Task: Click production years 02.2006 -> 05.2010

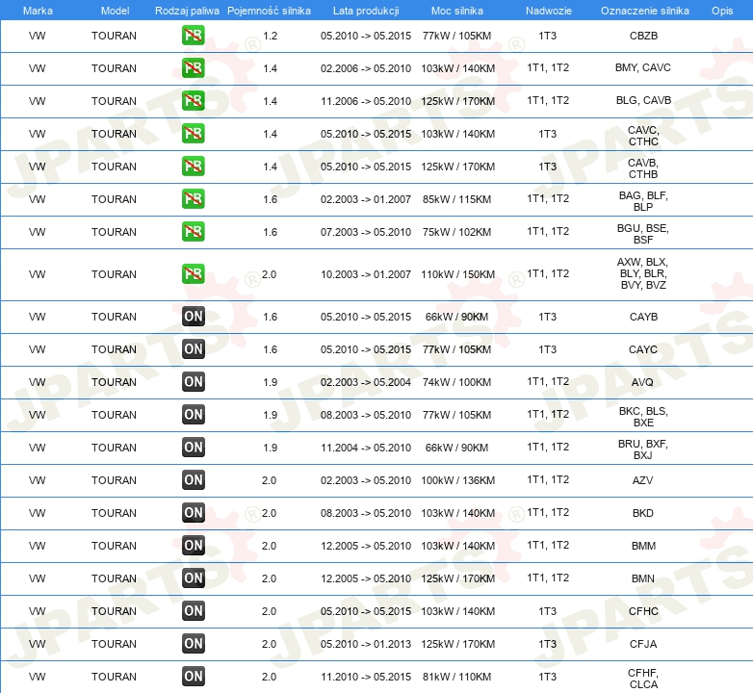Action: pos(366,68)
